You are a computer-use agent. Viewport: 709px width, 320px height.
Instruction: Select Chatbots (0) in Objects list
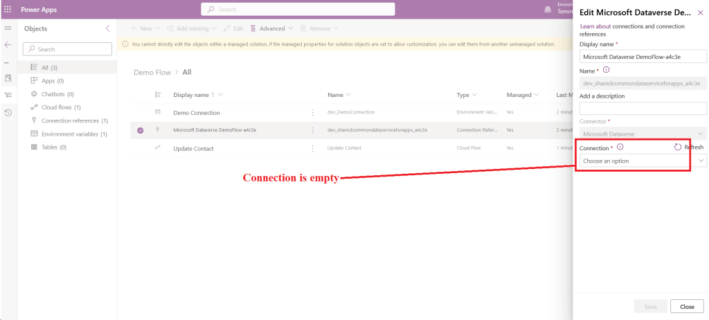tap(67, 94)
